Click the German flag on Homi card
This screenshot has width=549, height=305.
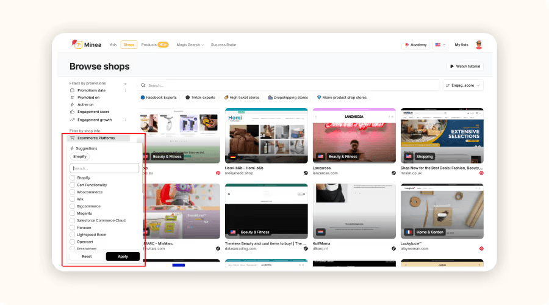tap(233, 157)
